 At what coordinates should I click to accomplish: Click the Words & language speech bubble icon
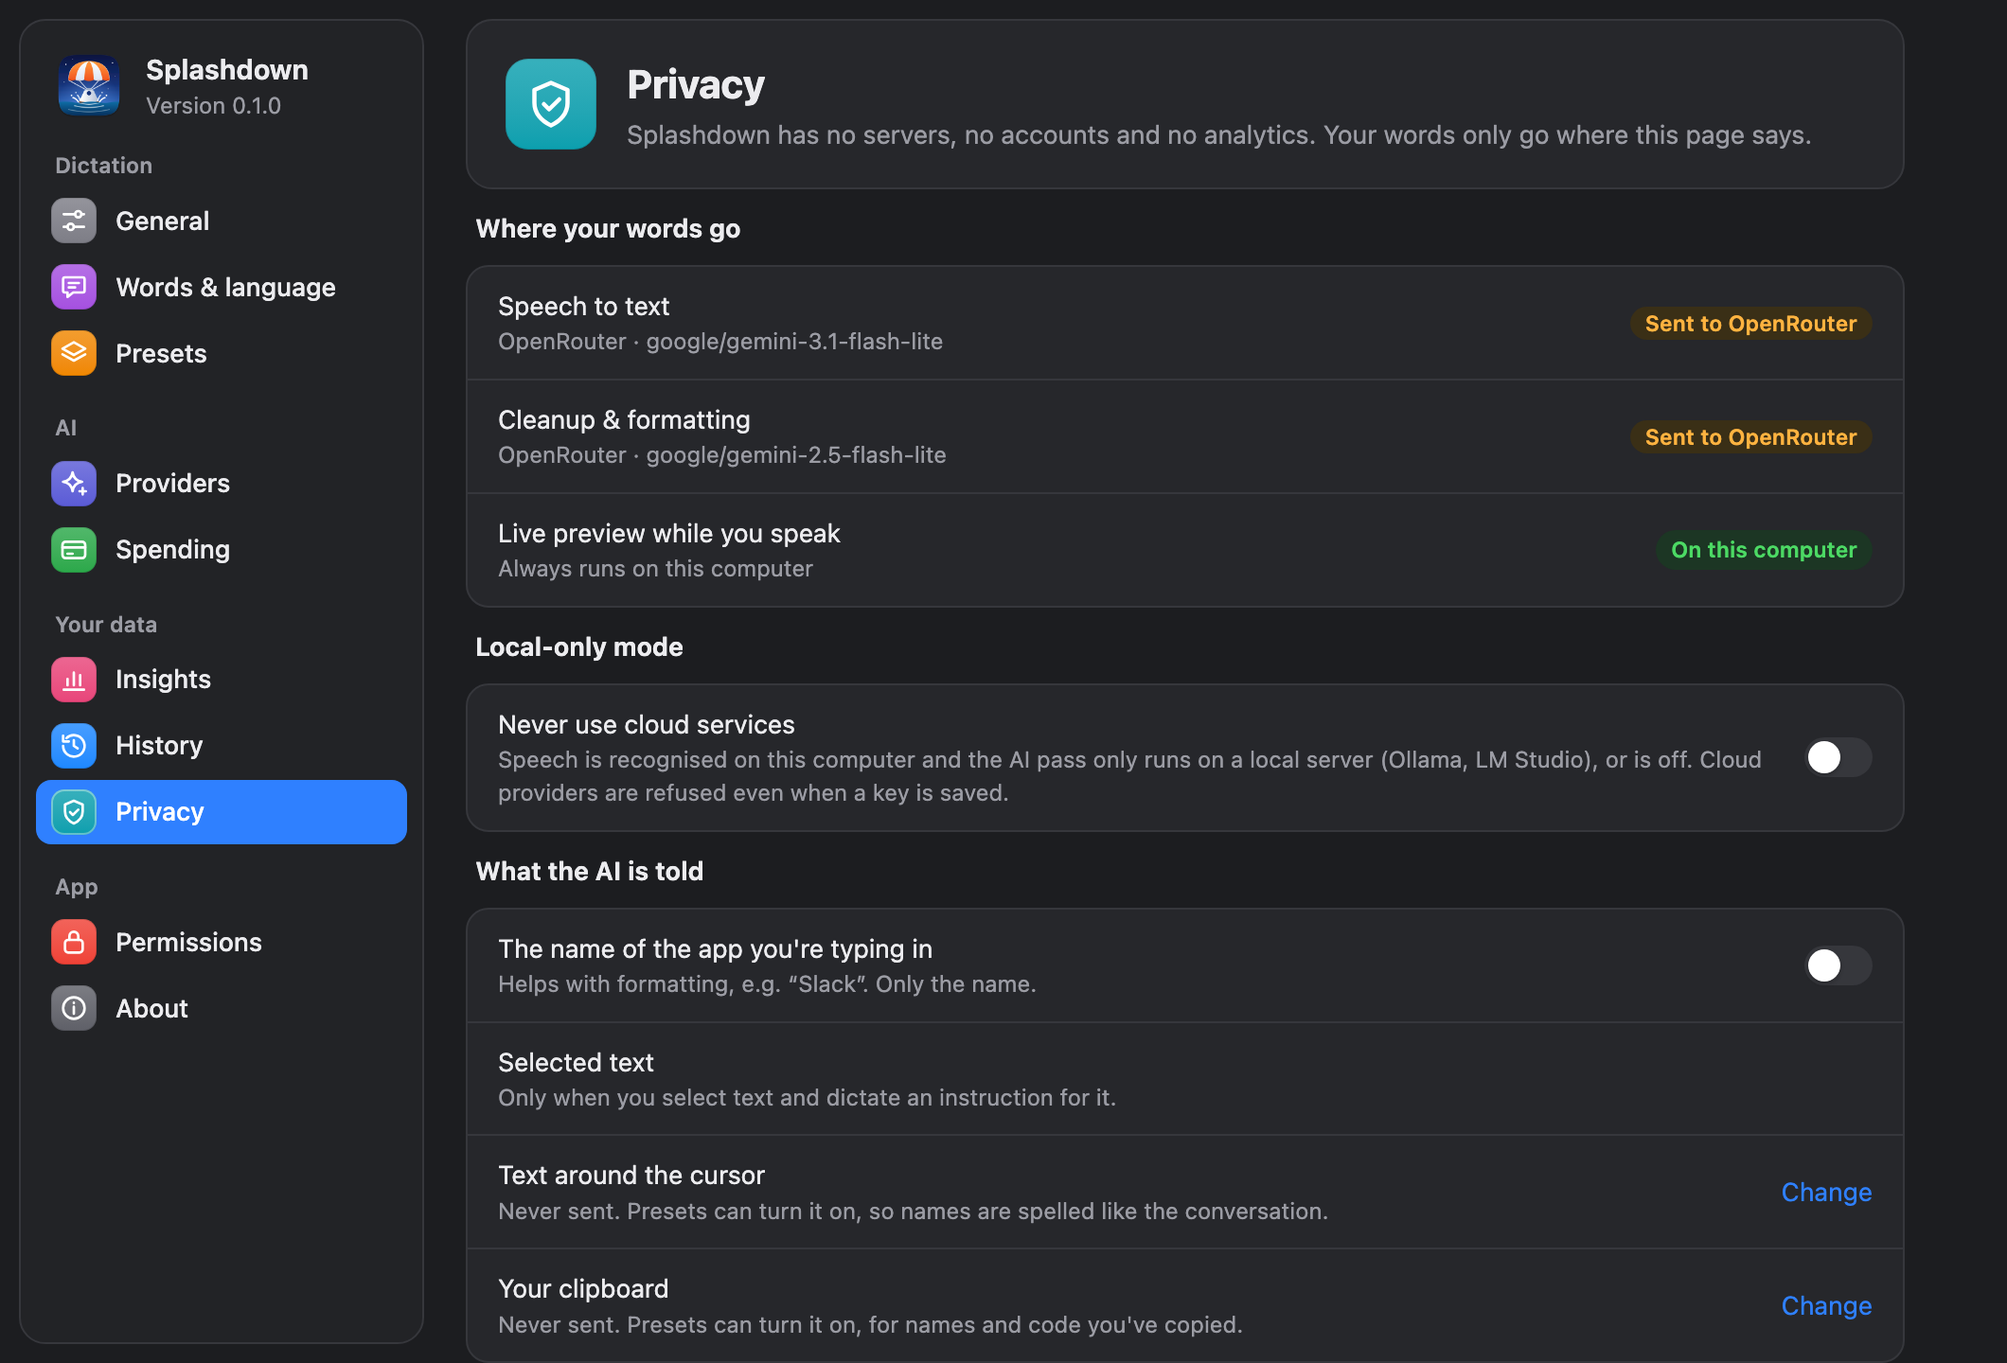74,287
